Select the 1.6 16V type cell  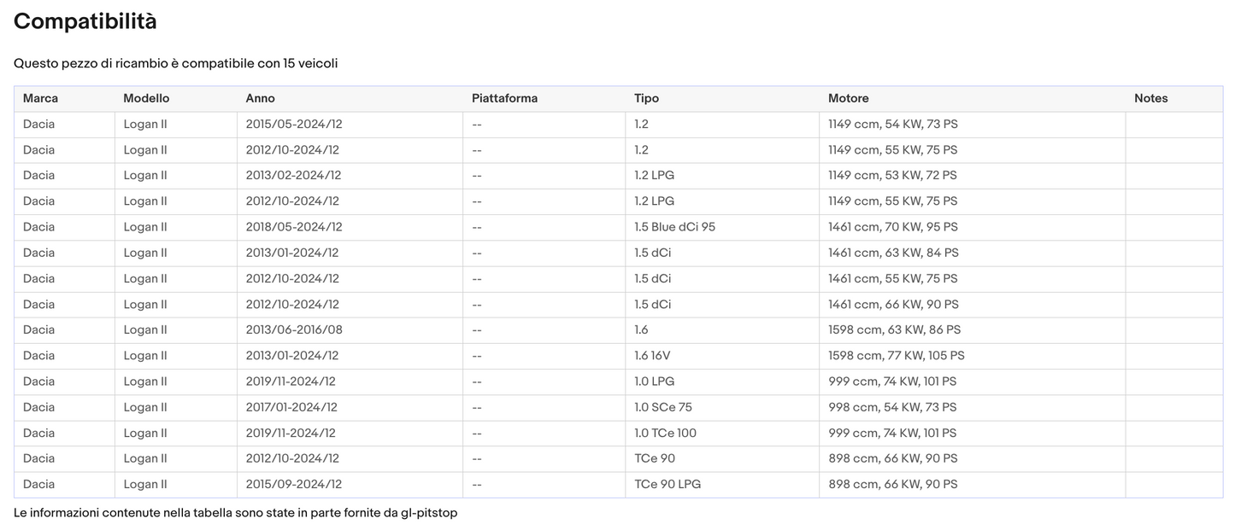click(653, 355)
